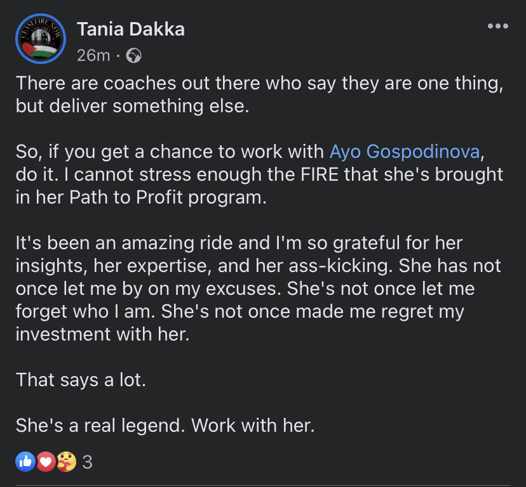Click the hugging-heart Care reaction icon
This screenshot has width=526, height=487.
pos(65,462)
